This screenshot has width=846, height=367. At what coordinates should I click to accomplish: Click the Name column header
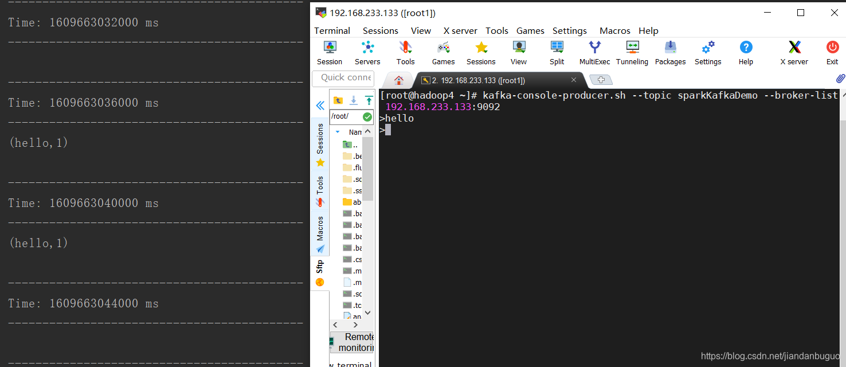click(x=355, y=132)
